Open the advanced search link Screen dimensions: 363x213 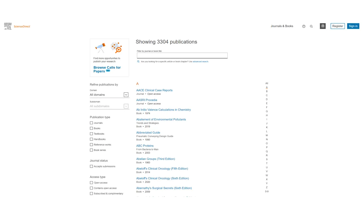[x=201, y=62]
